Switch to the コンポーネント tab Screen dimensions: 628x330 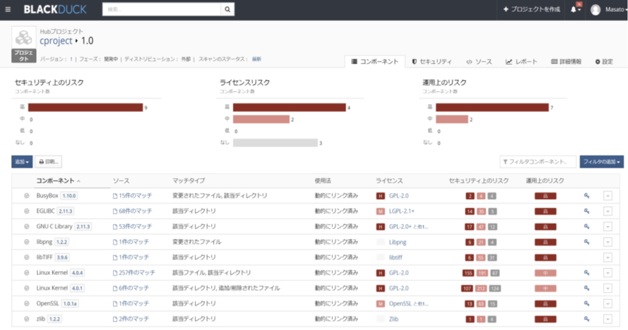pyautogui.click(x=375, y=62)
